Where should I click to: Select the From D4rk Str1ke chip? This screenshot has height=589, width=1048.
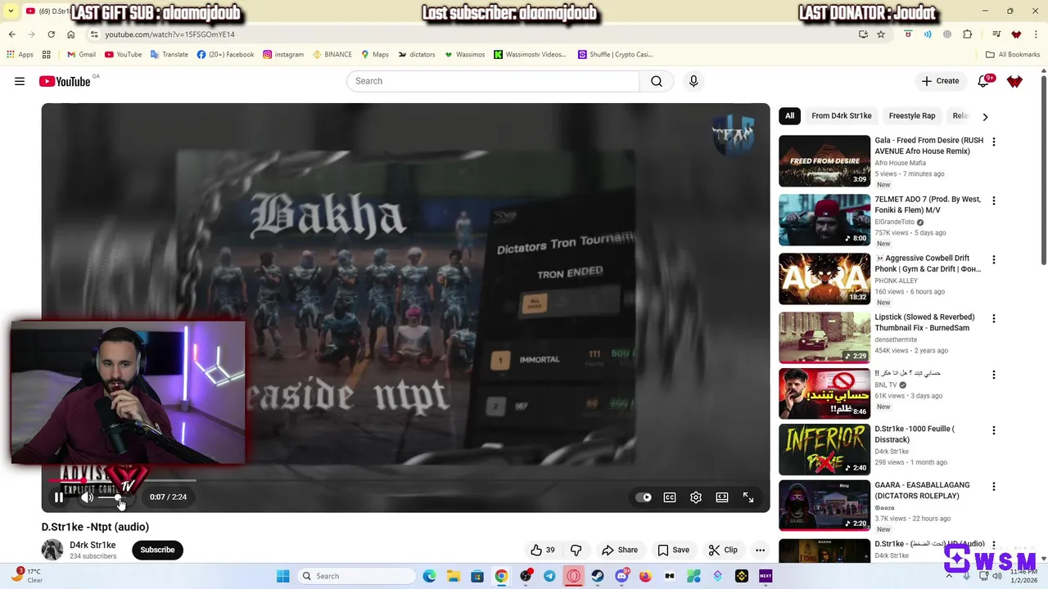click(x=841, y=116)
